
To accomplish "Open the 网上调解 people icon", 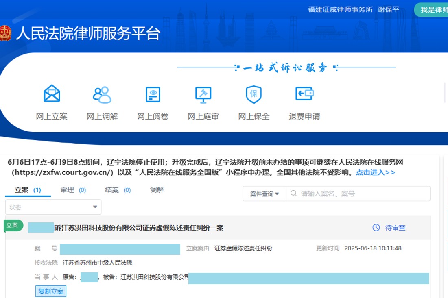I will [x=102, y=94].
